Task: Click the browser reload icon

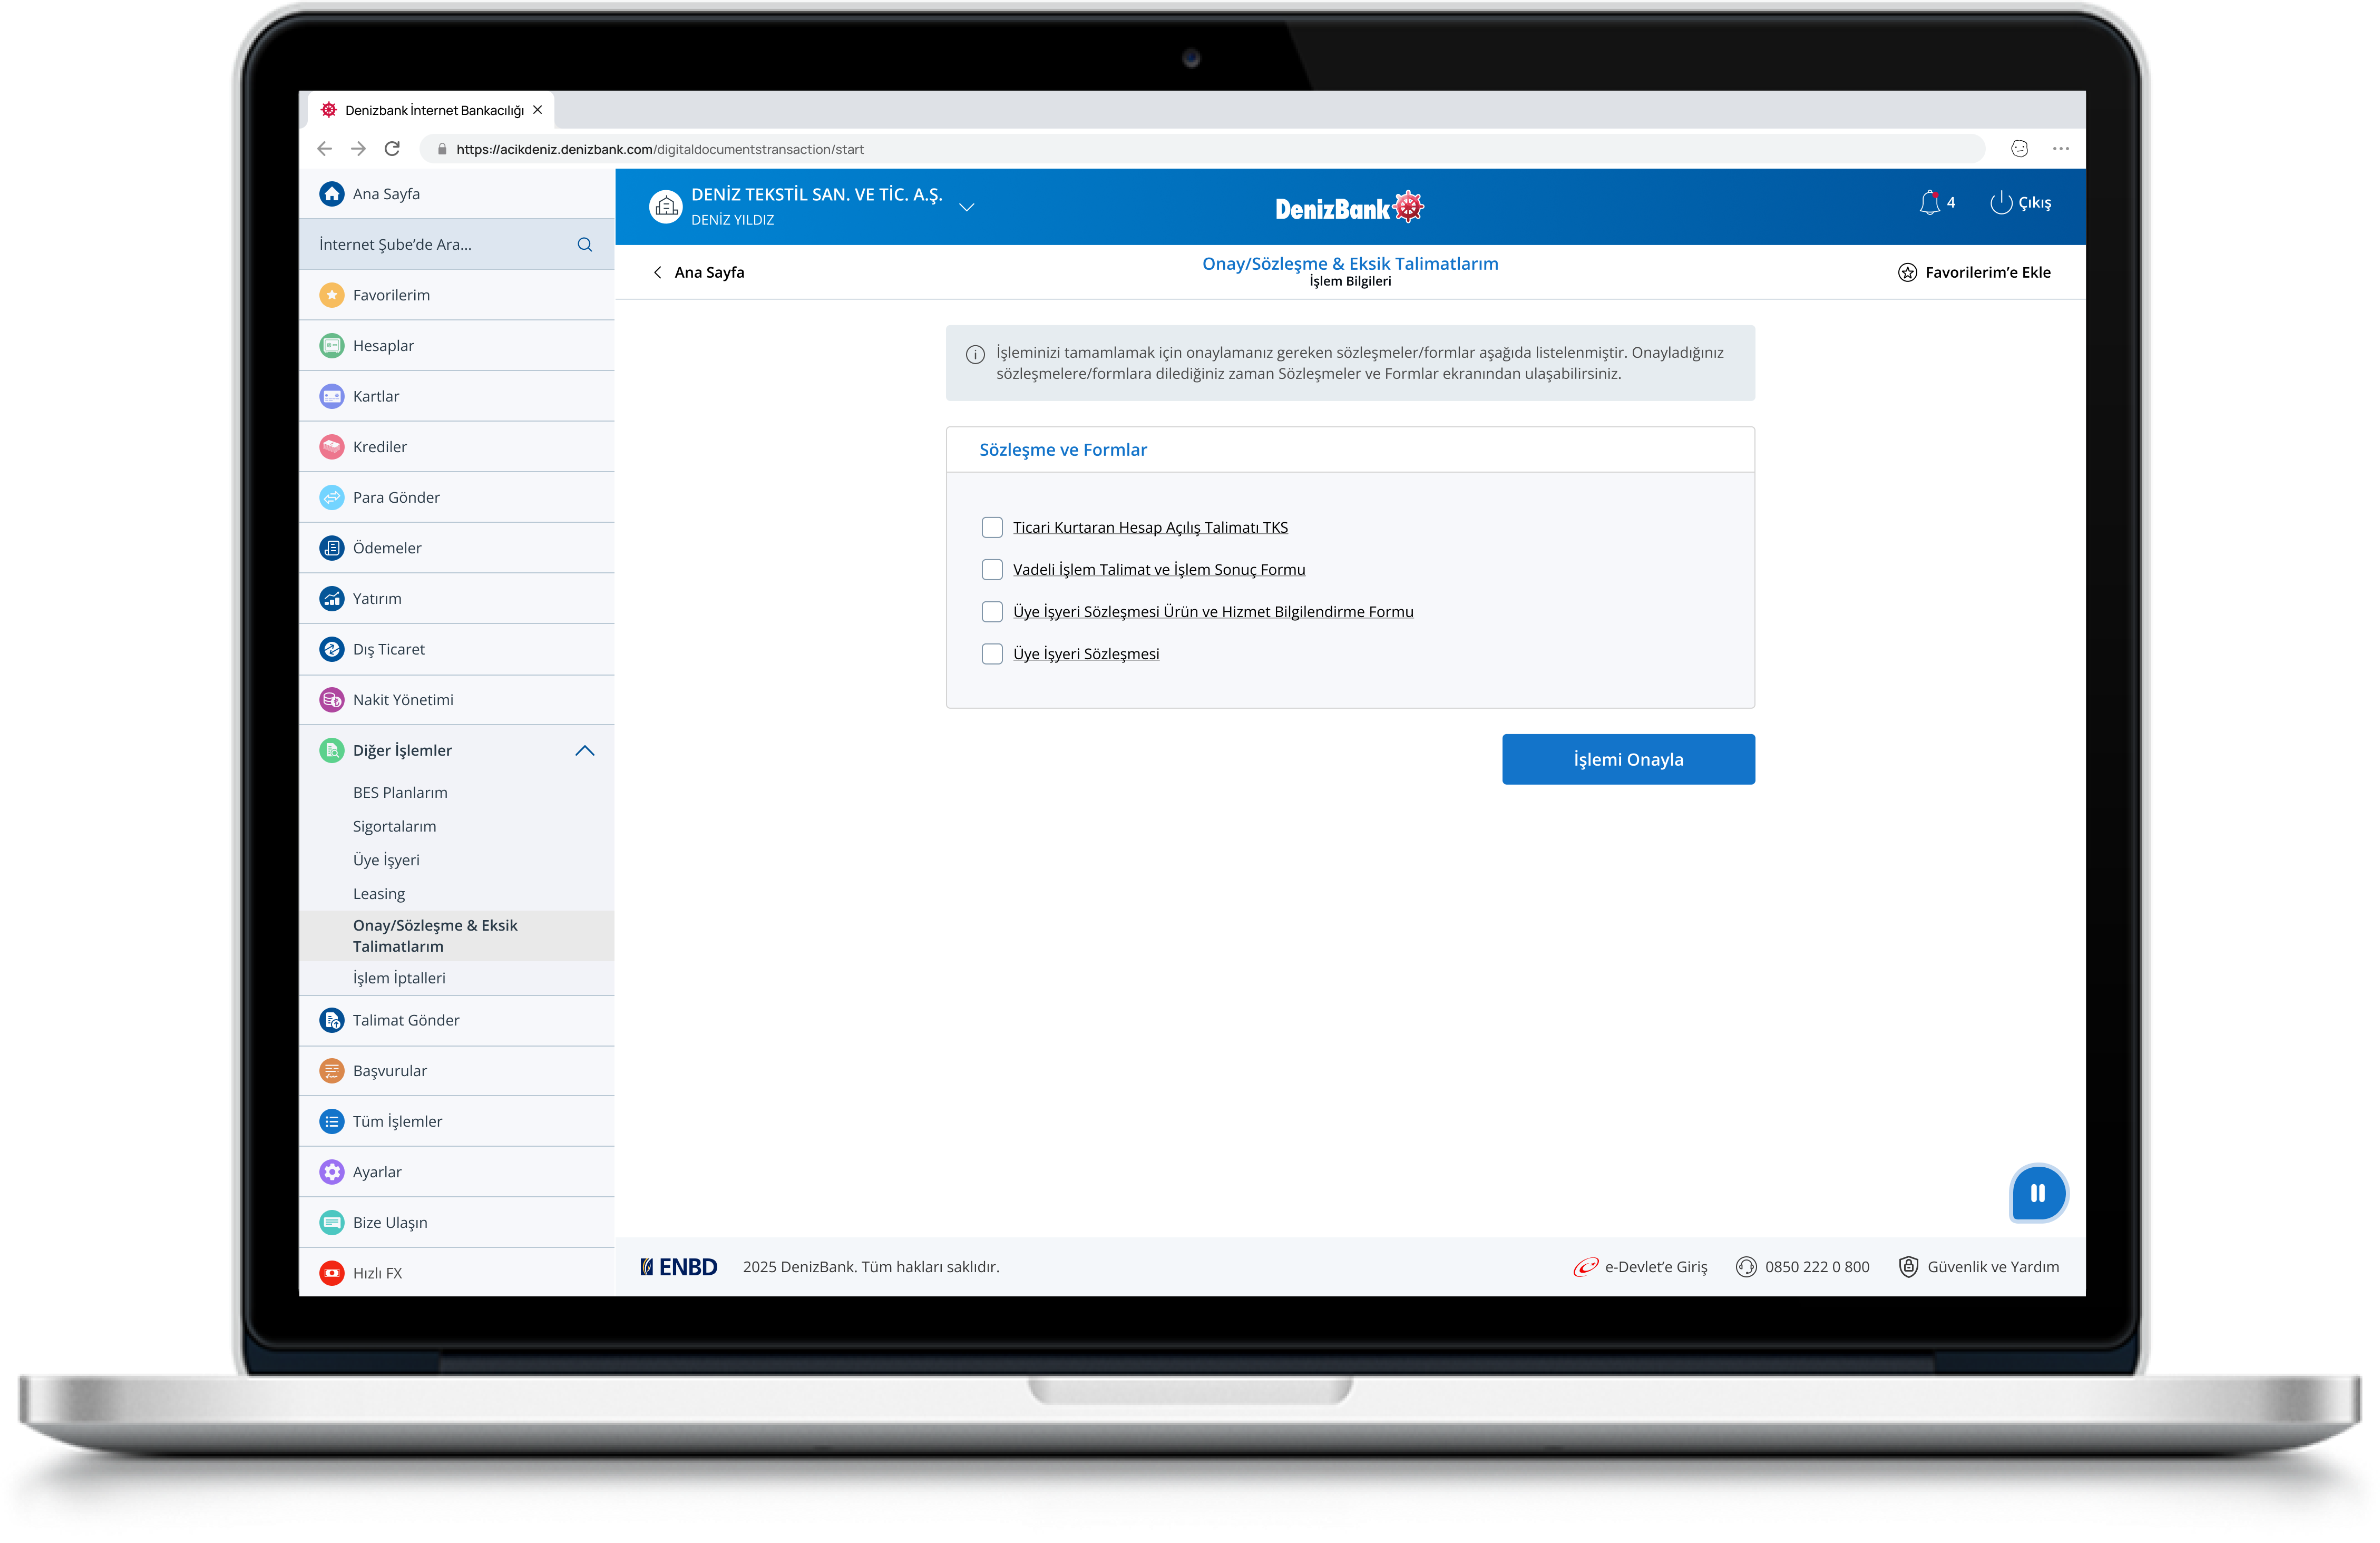Action: (392, 149)
